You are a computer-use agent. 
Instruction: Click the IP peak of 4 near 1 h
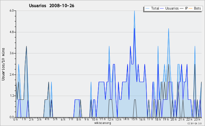26,46
